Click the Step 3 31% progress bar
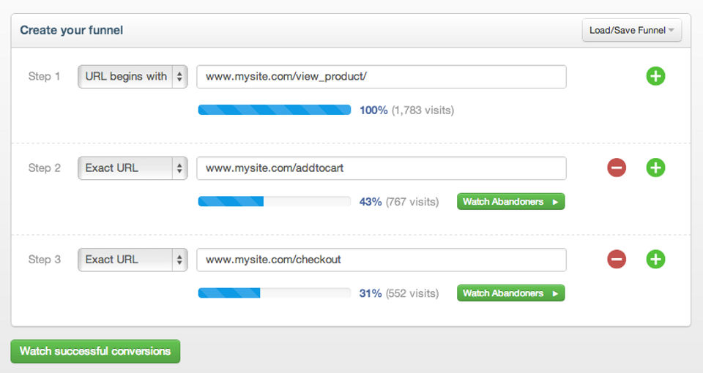Image resolution: width=703 pixels, height=373 pixels. (274, 293)
